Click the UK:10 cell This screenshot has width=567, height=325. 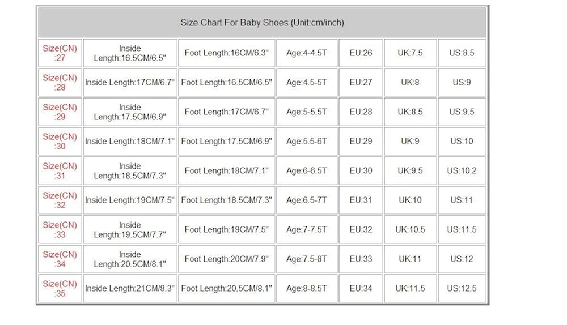[410, 200]
